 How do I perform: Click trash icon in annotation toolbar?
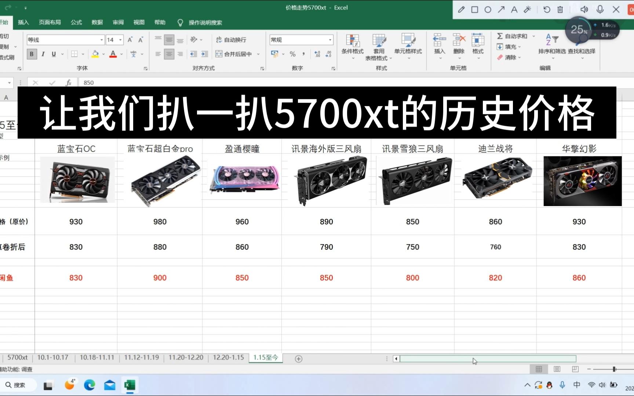560,10
